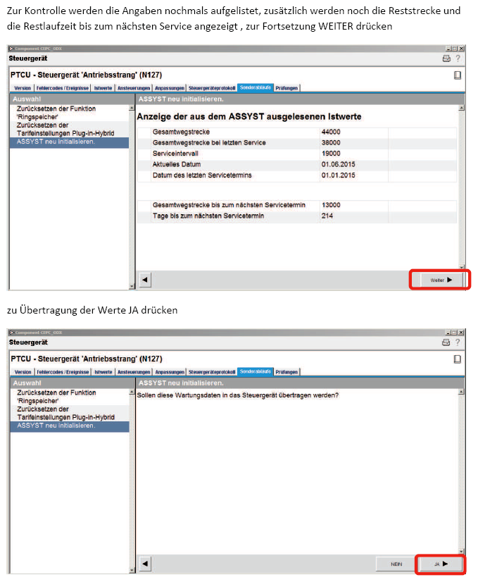Viewport: 478px width, 582px height.
Task: Click book icon beside PTCU title, Wartungsdaten window
Action: (458, 359)
